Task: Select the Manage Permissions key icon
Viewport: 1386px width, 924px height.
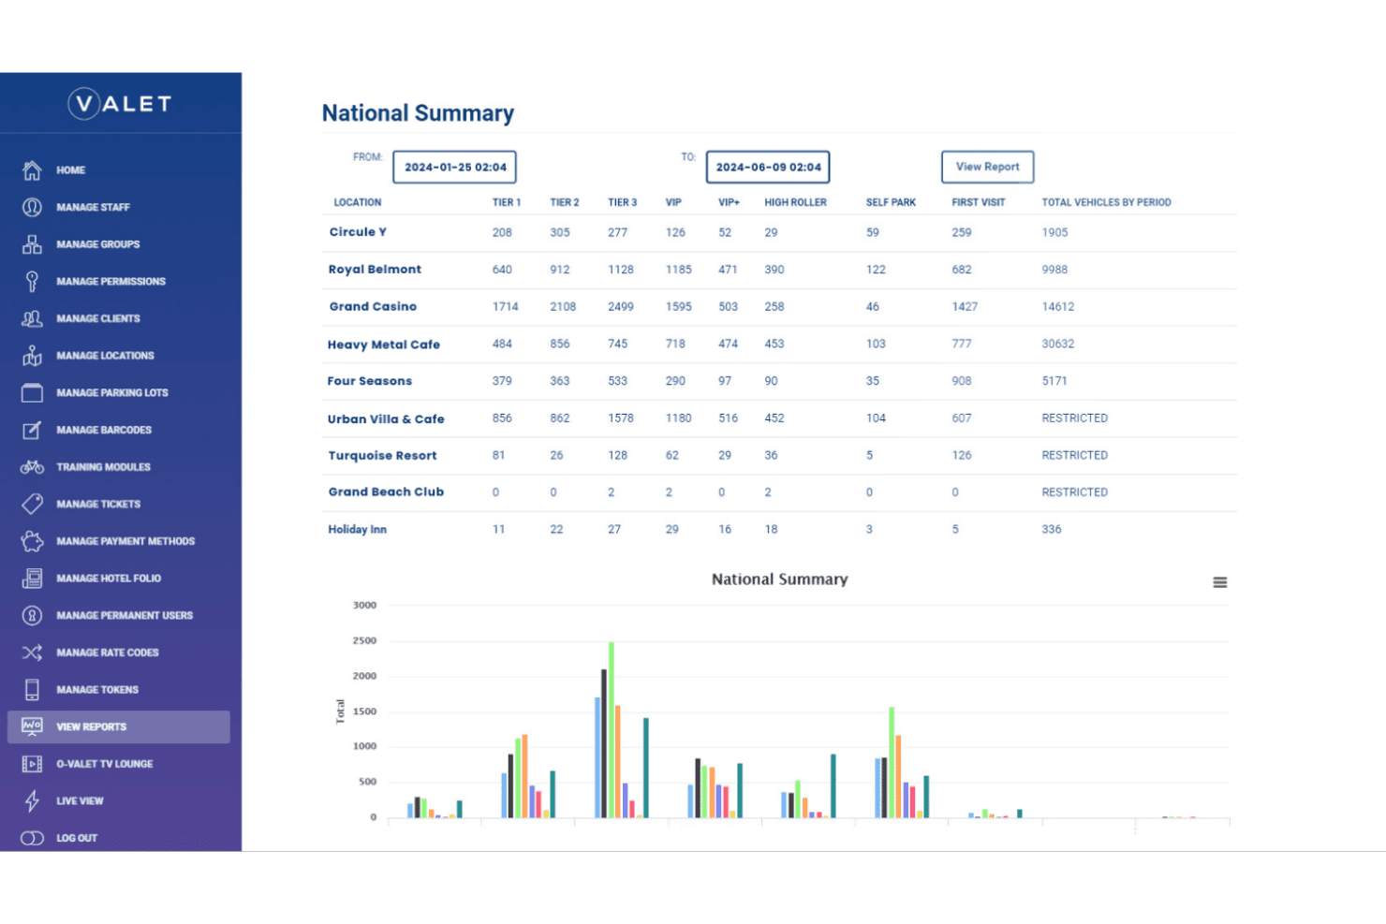Action: 32,281
